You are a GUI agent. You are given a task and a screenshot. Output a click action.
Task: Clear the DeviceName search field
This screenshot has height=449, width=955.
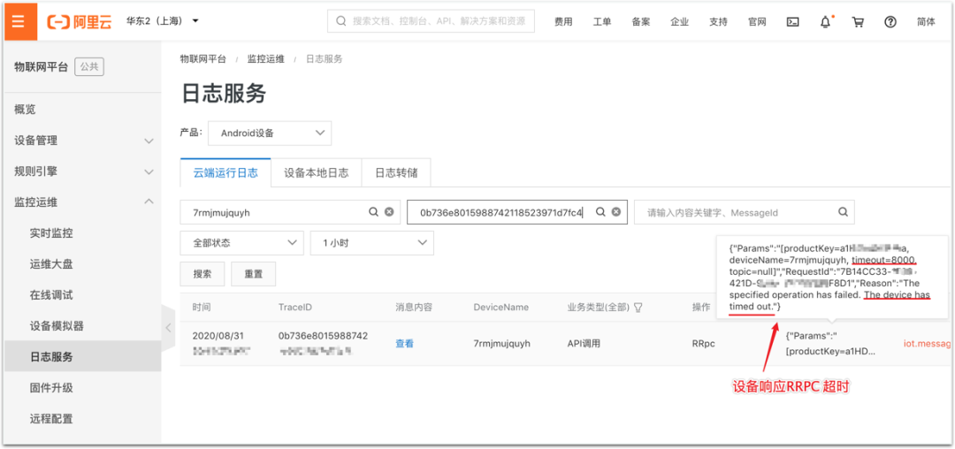pos(389,212)
